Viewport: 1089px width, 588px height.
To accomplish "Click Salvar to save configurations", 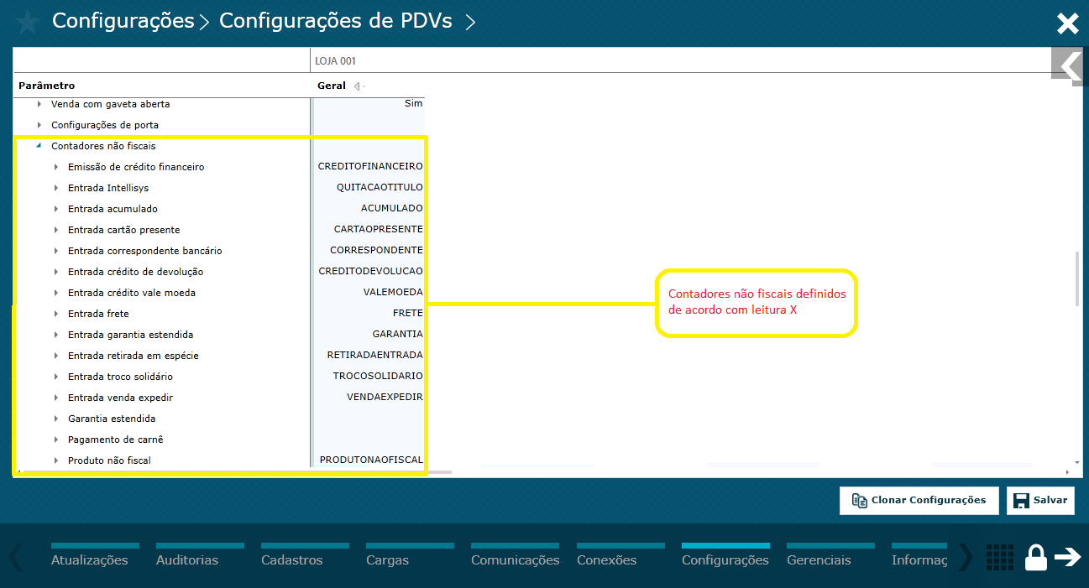I will point(1040,500).
